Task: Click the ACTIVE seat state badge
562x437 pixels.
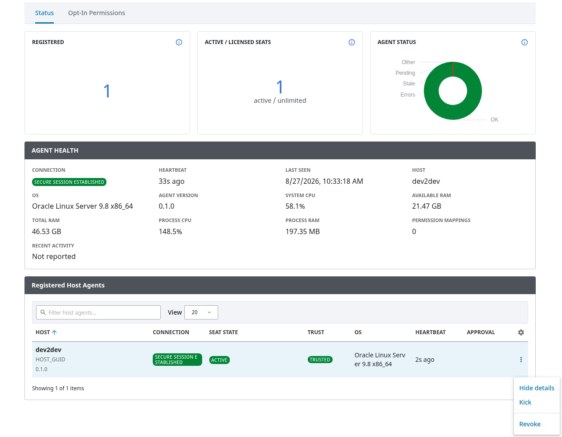Action: click(219, 360)
